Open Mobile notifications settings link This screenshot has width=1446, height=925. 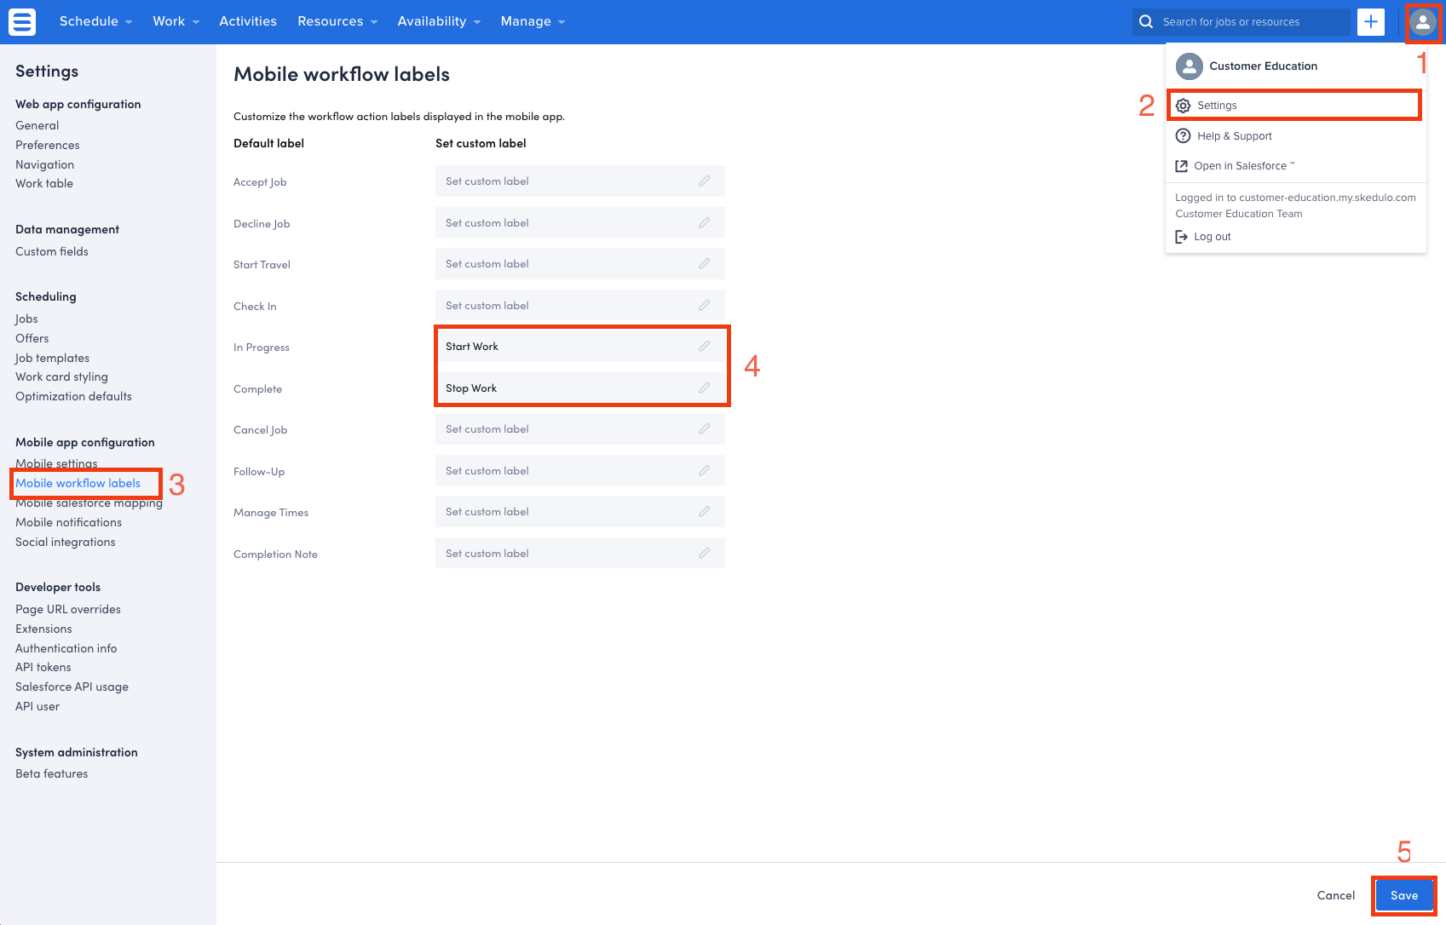(x=68, y=523)
